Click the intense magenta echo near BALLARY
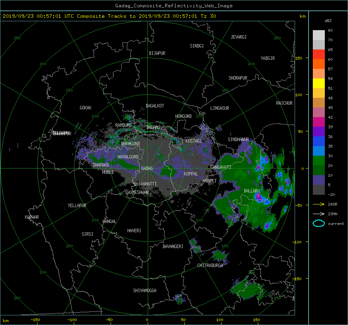 259,196
